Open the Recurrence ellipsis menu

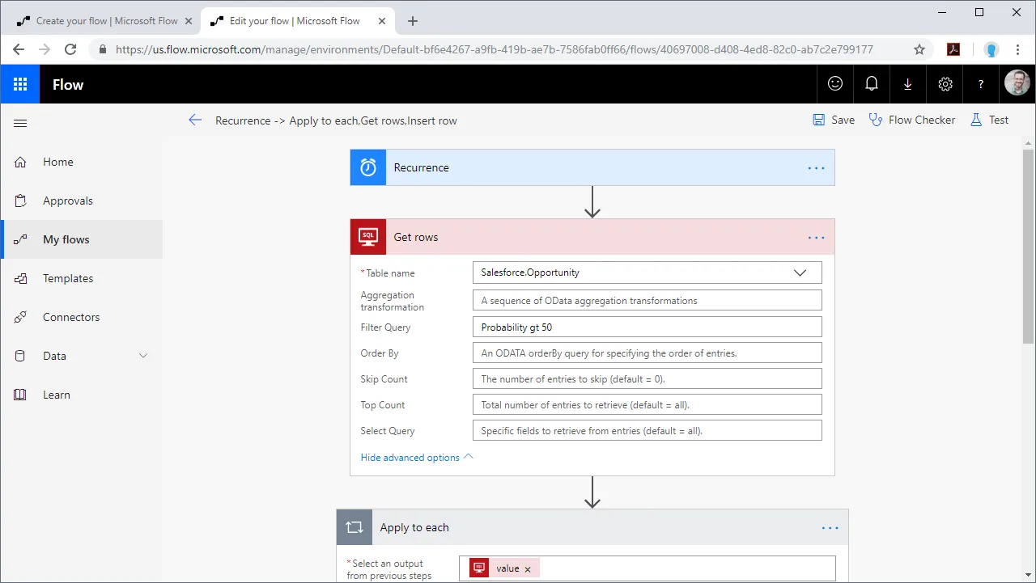(815, 167)
